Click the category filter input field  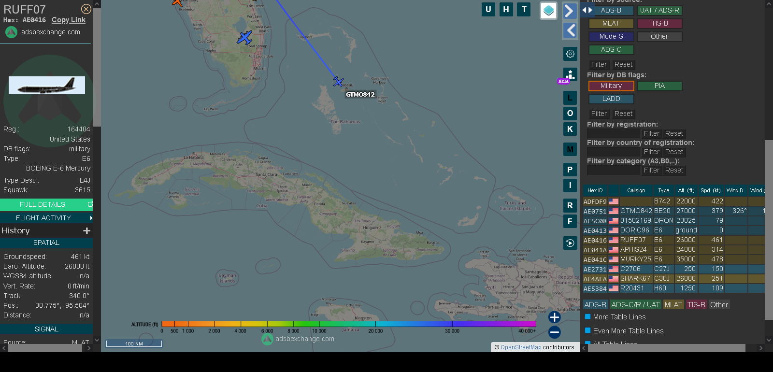(x=614, y=170)
